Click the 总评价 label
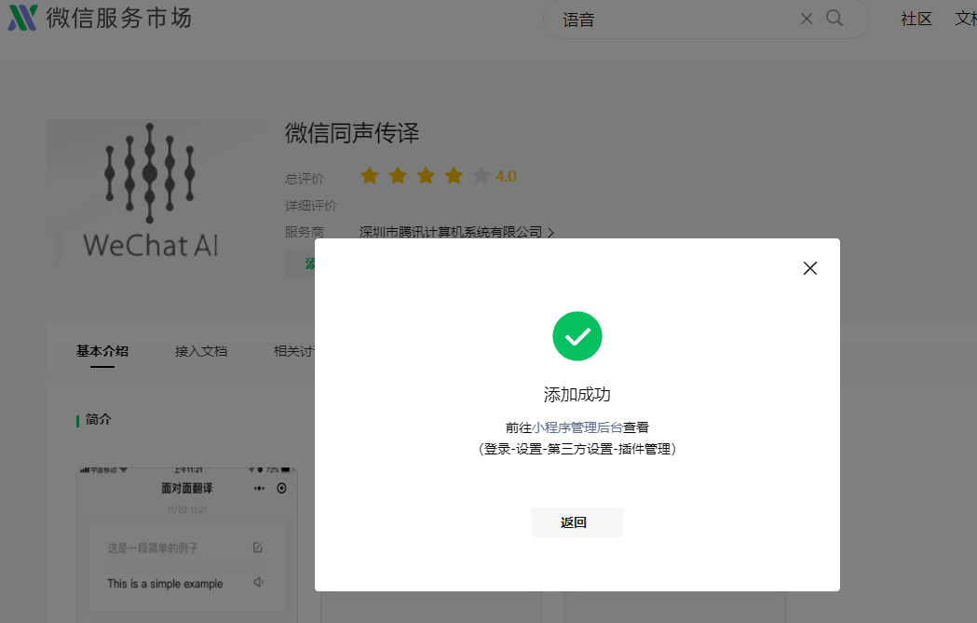Image resolution: width=977 pixels, height=623 pixels. click(304, 179)
